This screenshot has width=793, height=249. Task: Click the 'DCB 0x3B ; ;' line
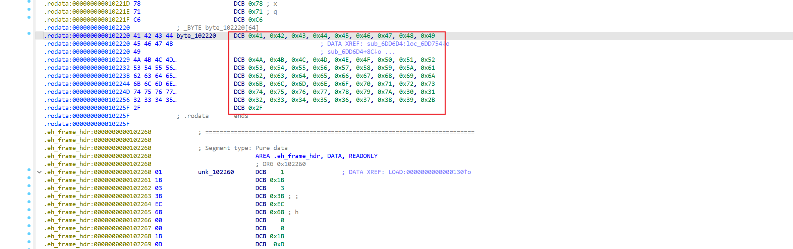pos(277,196)
